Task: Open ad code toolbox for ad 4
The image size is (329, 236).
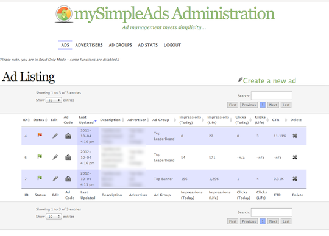Action: pos(68,136)
